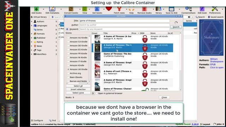Enable the Amazon AU Kindle store checkbox
The image size is (226, 127).
(68, 38)
